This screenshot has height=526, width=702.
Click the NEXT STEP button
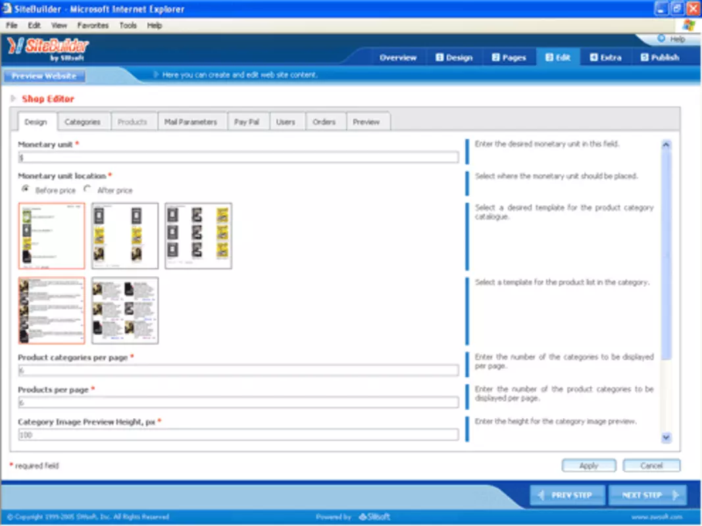click(x=647, y=495)
